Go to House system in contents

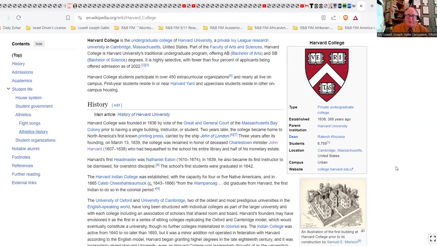coord(28,98)
